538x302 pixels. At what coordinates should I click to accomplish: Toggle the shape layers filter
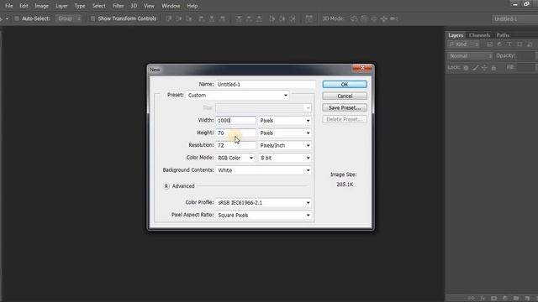tap(520, 44)
